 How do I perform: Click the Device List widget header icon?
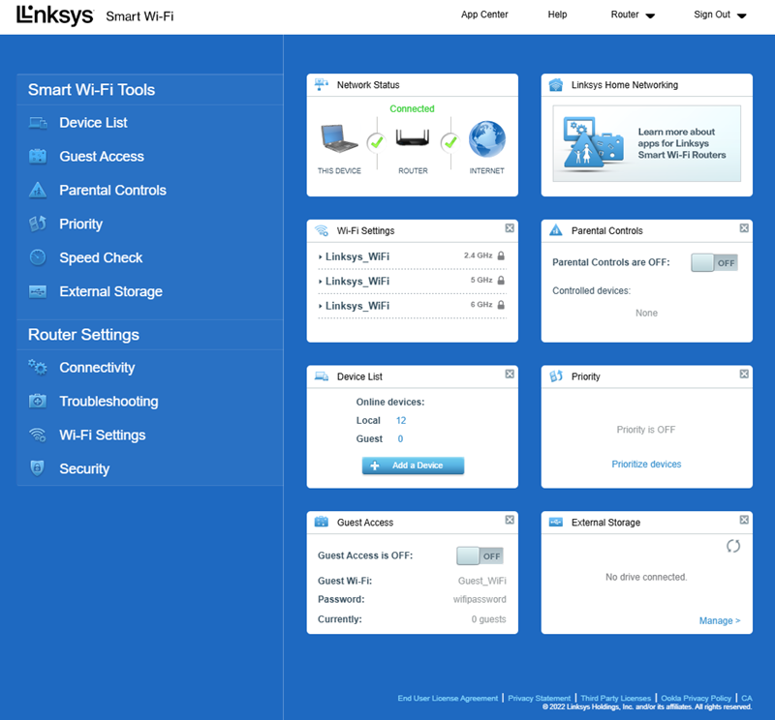tap(322, 376)
